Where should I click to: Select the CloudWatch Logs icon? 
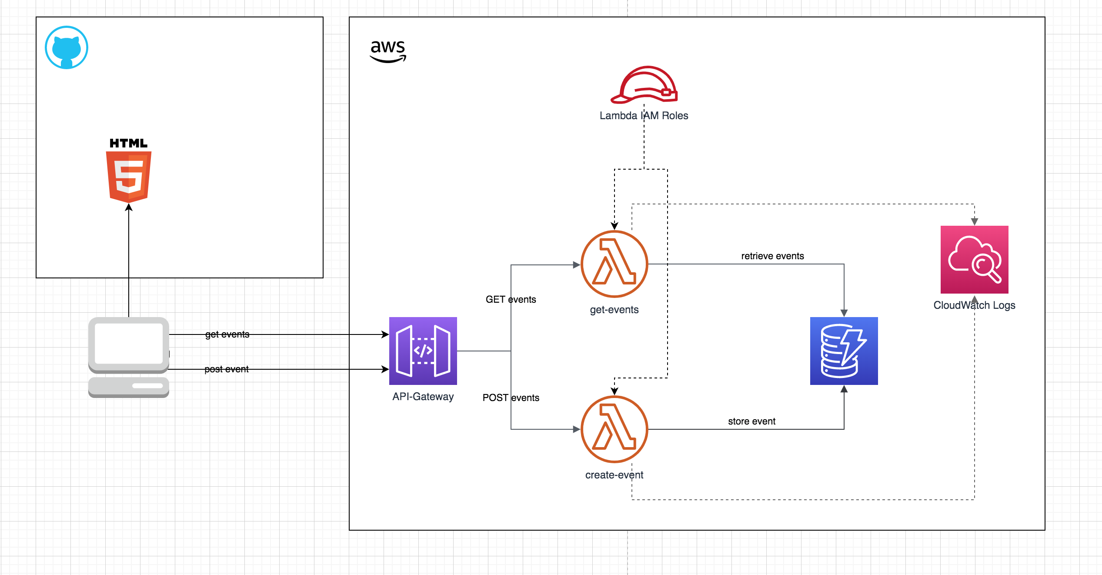974,259
